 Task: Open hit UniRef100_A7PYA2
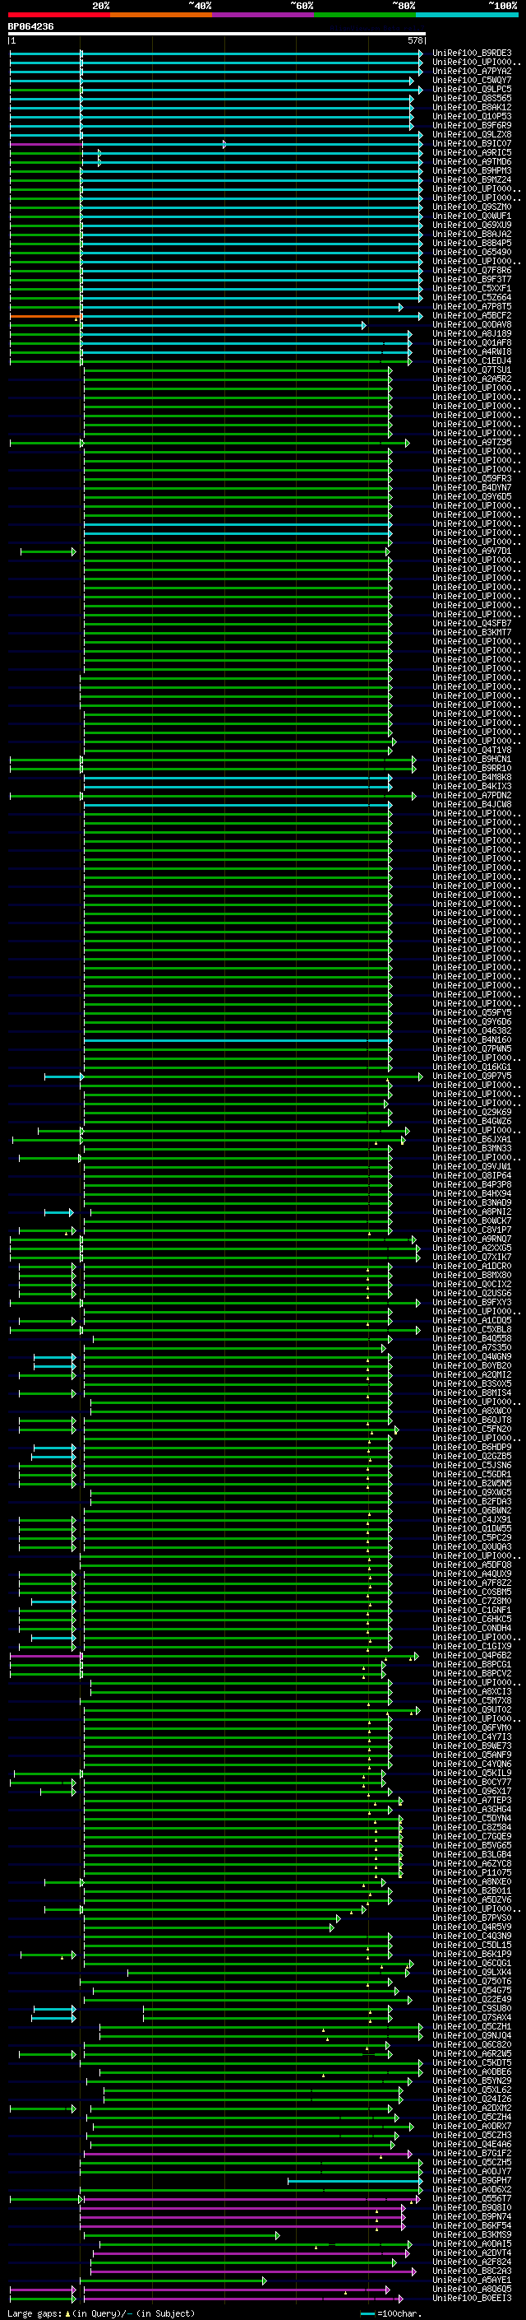(x=472, y=71)
